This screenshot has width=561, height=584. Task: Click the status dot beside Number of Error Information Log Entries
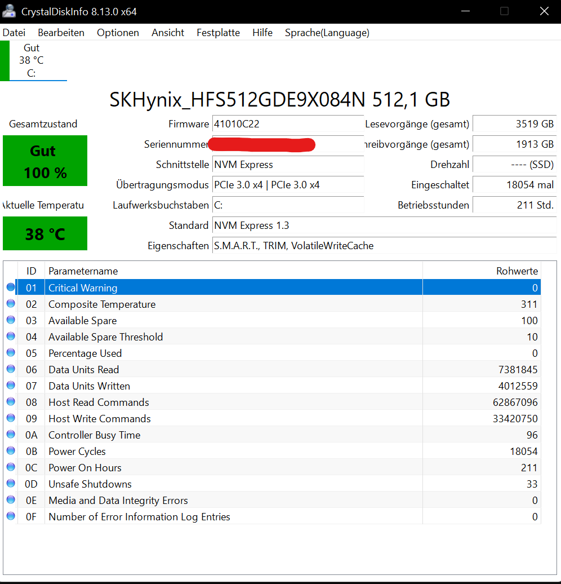[x=11, y=516]
